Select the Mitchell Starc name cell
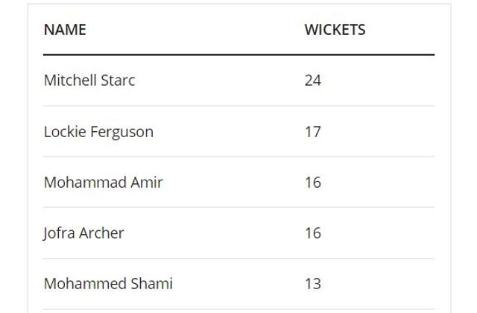The image size is (477, 313). [x=89, y=80]
